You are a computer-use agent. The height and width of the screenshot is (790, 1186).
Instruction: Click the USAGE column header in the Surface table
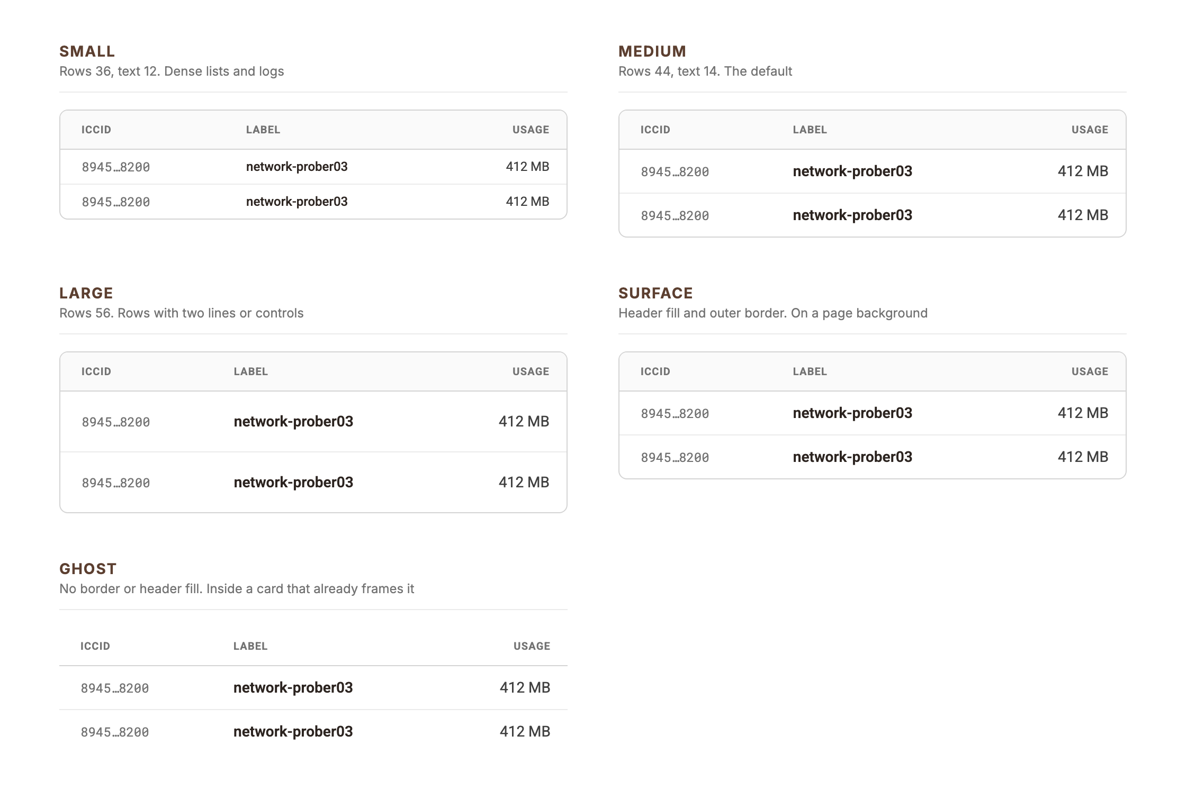(1090, 371)
